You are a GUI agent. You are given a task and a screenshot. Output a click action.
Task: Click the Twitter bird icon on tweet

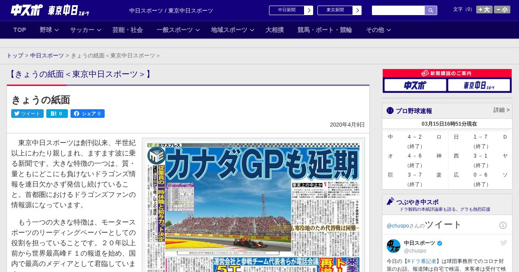(x=503, y=243)
